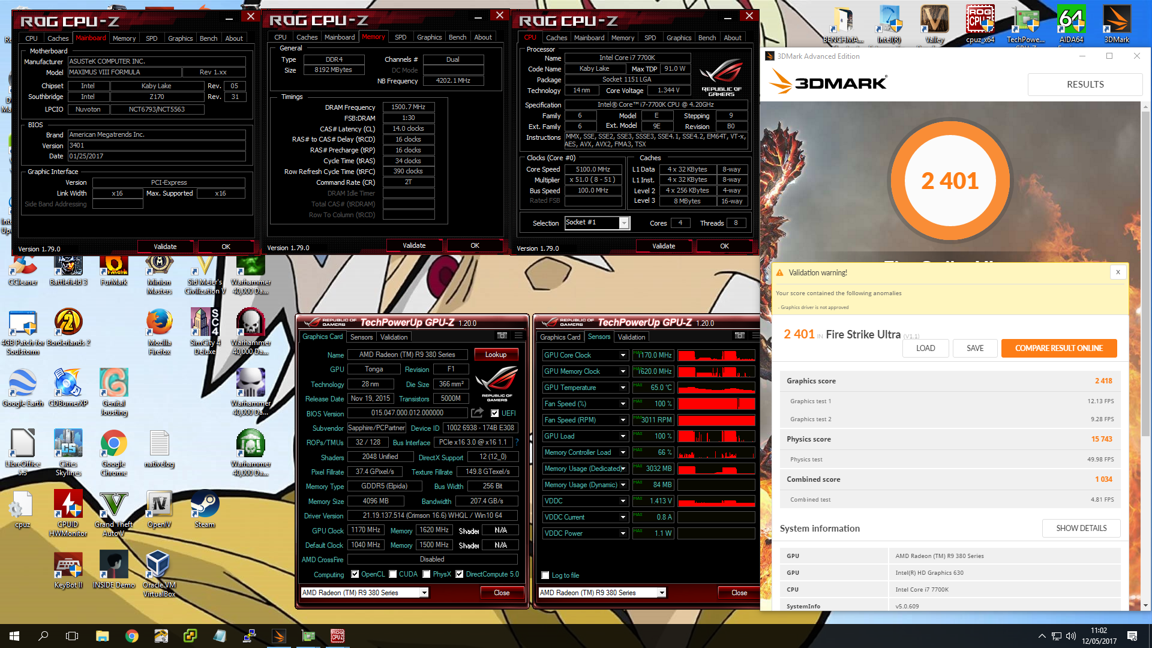Image resolution: width=1152 pixels, height=648 pixels.
Task: Toggle the DirectCompute 5.0 checkbox
Action: point(460,574)
